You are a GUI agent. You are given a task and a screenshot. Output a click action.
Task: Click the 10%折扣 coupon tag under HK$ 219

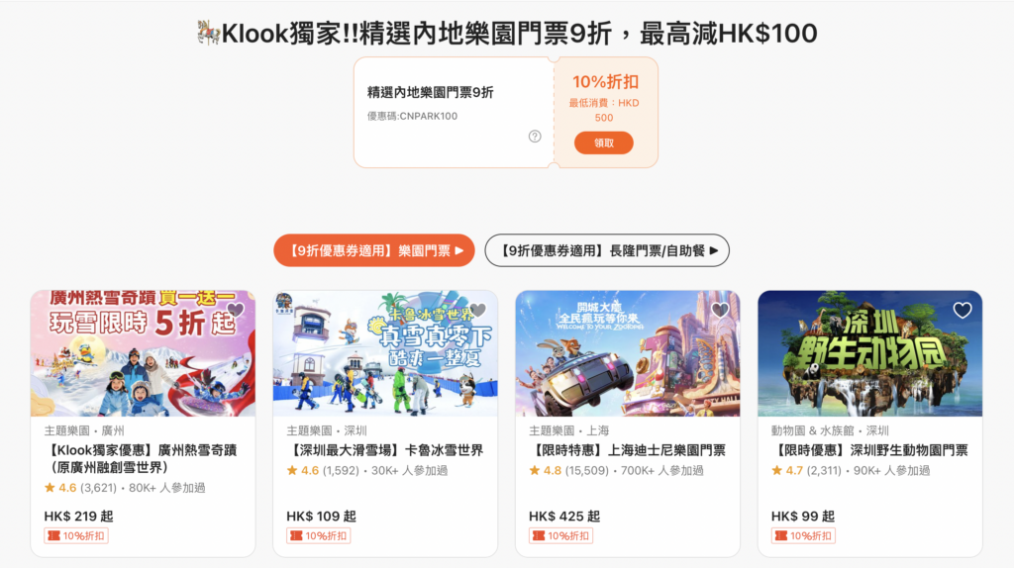point(76,535)
